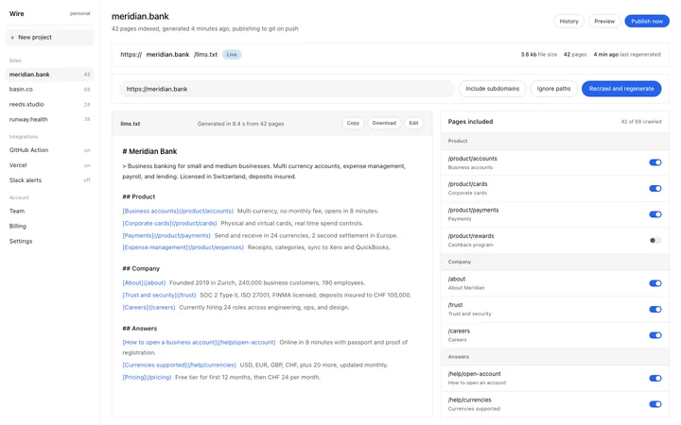Viewport: 681px width, 425px height.
Task: Go to the Billing page
Action: click(49, 227)
